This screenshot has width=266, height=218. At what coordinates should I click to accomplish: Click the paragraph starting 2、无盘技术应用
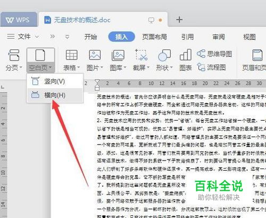point(181,121)
